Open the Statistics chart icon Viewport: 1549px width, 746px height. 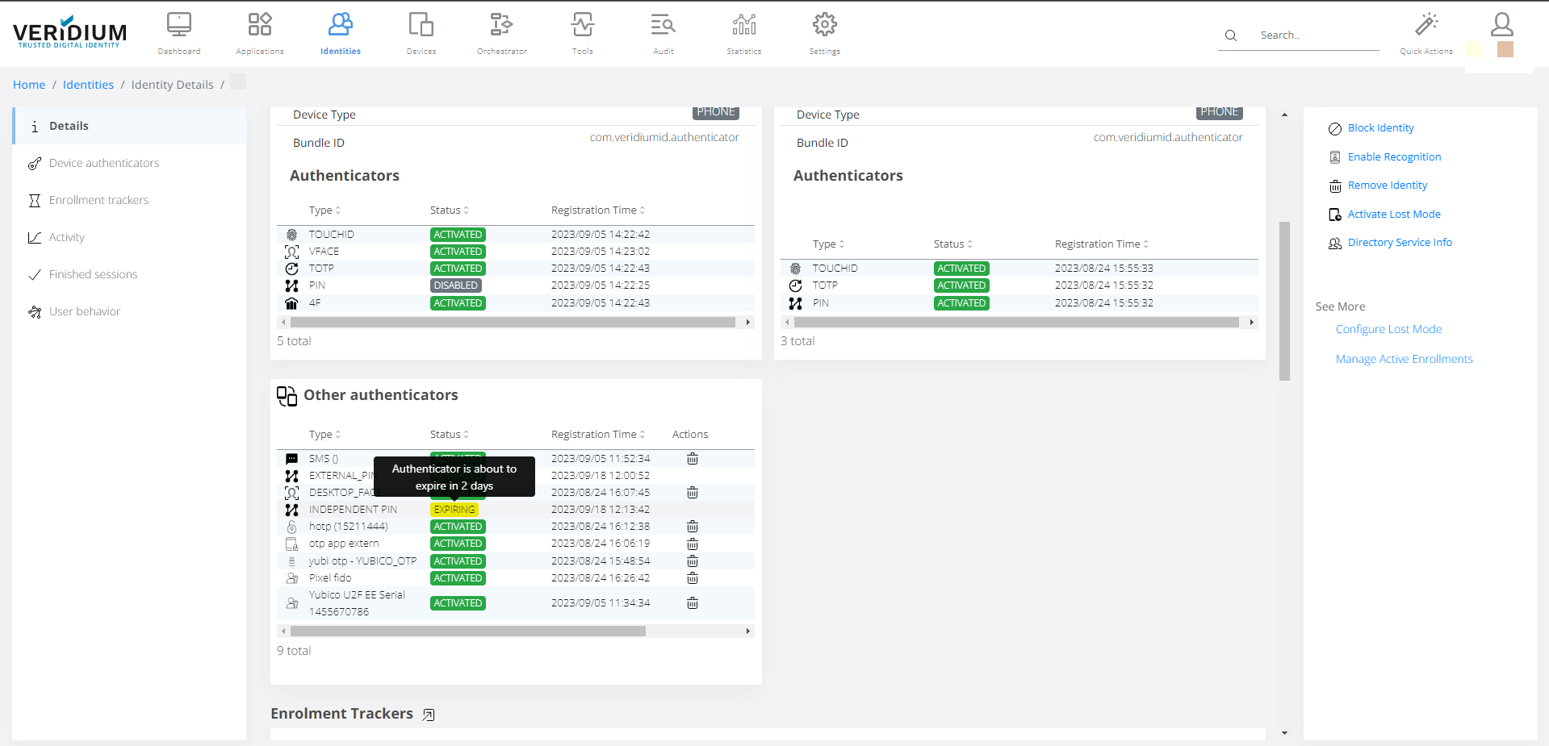tap(743, 25)
